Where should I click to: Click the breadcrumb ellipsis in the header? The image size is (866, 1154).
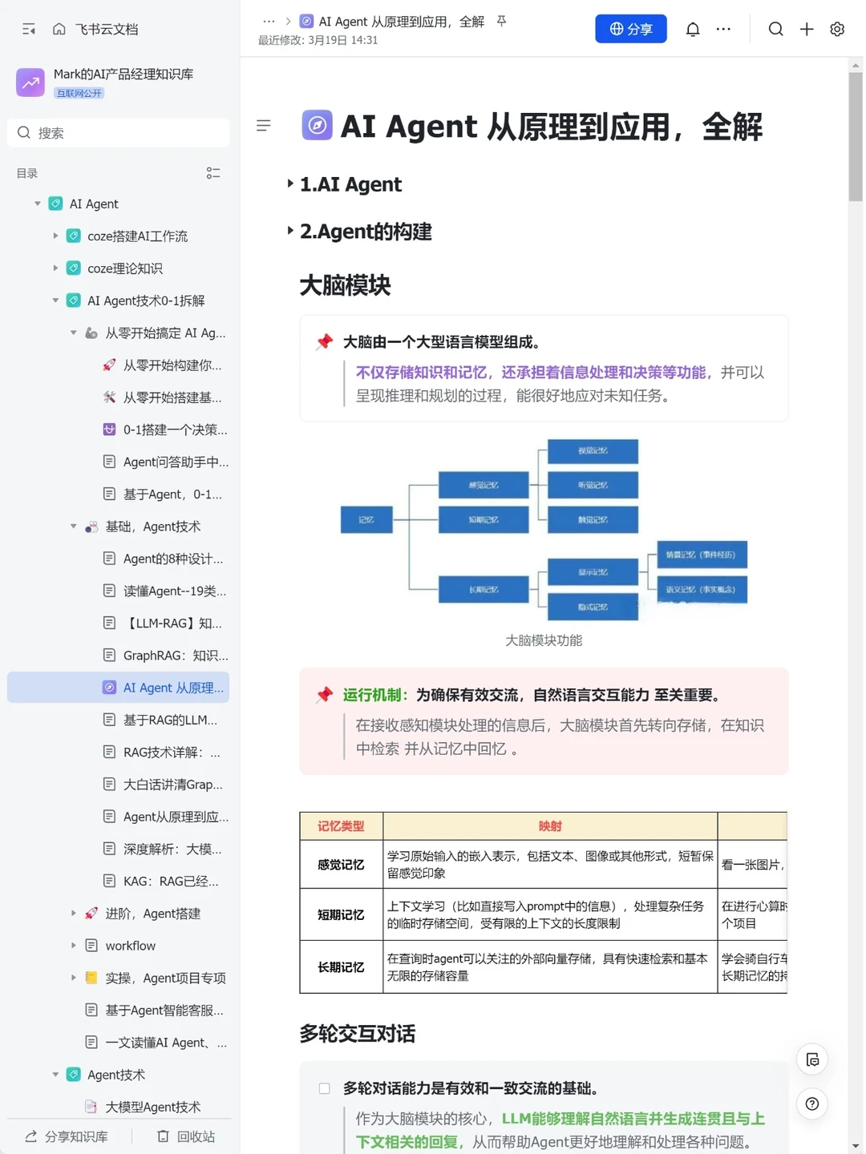(x=269, y=22)
